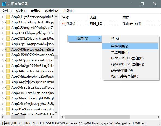Image resolution: width=161 pixels, height=126 pixels.
Task: Click folder icon of AppX22nnysv699wfq2zxc7
Action: [8, 28]
